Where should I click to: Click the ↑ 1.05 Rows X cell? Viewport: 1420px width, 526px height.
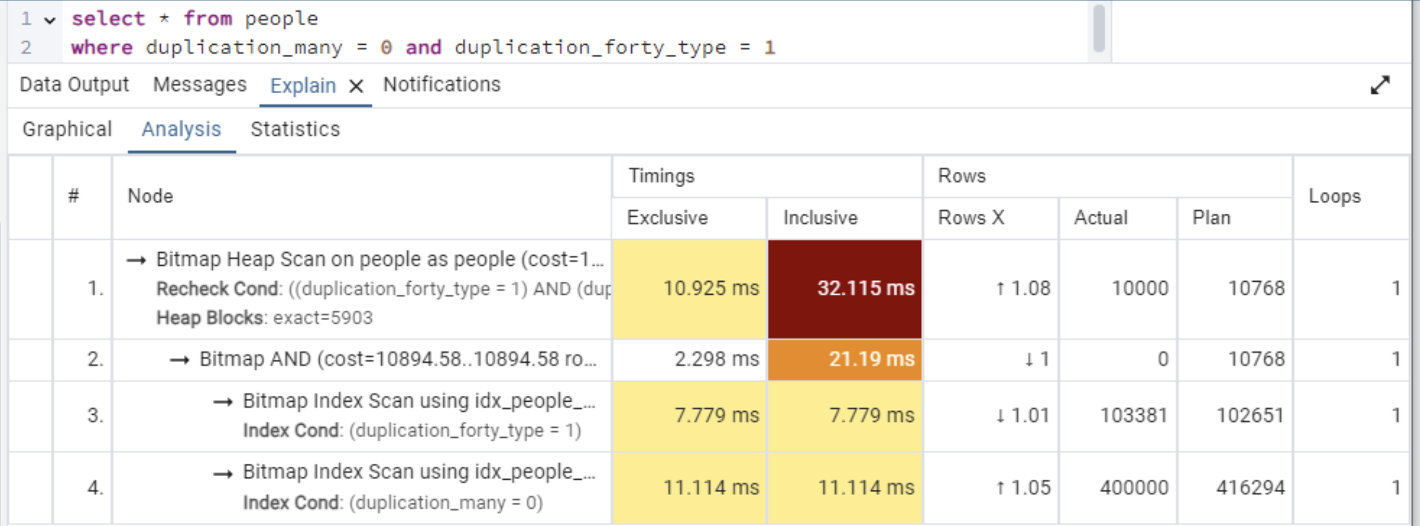pyautogui.click(x=991, y=488)
